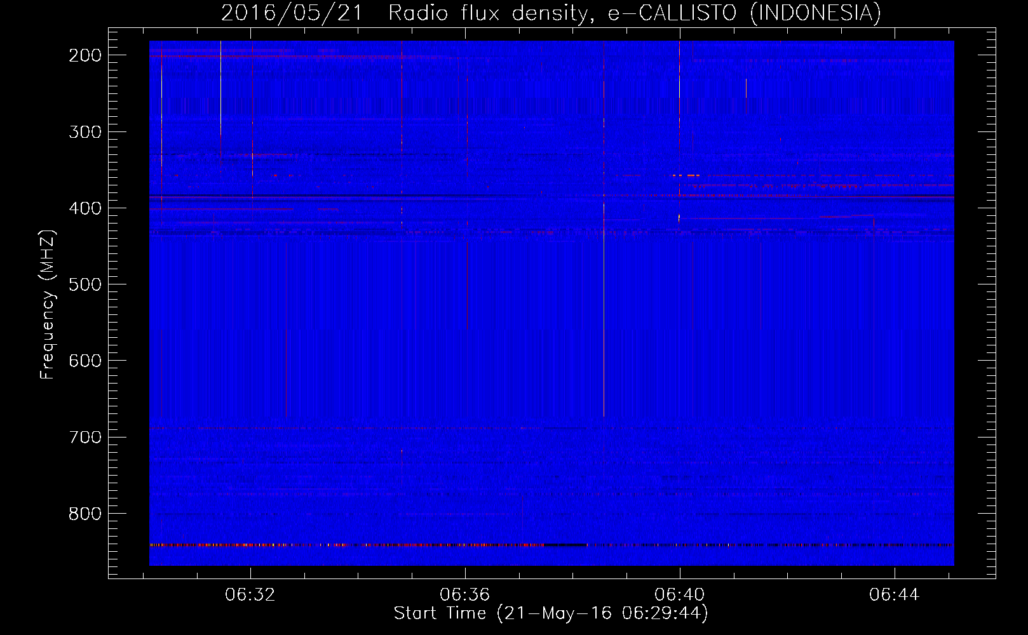Viewport: 1028px width, 635px height.
Task: Click the plot title 'Radio flux density, e-CALLISTO (INDONESIA)'
Action: (635, 13)
